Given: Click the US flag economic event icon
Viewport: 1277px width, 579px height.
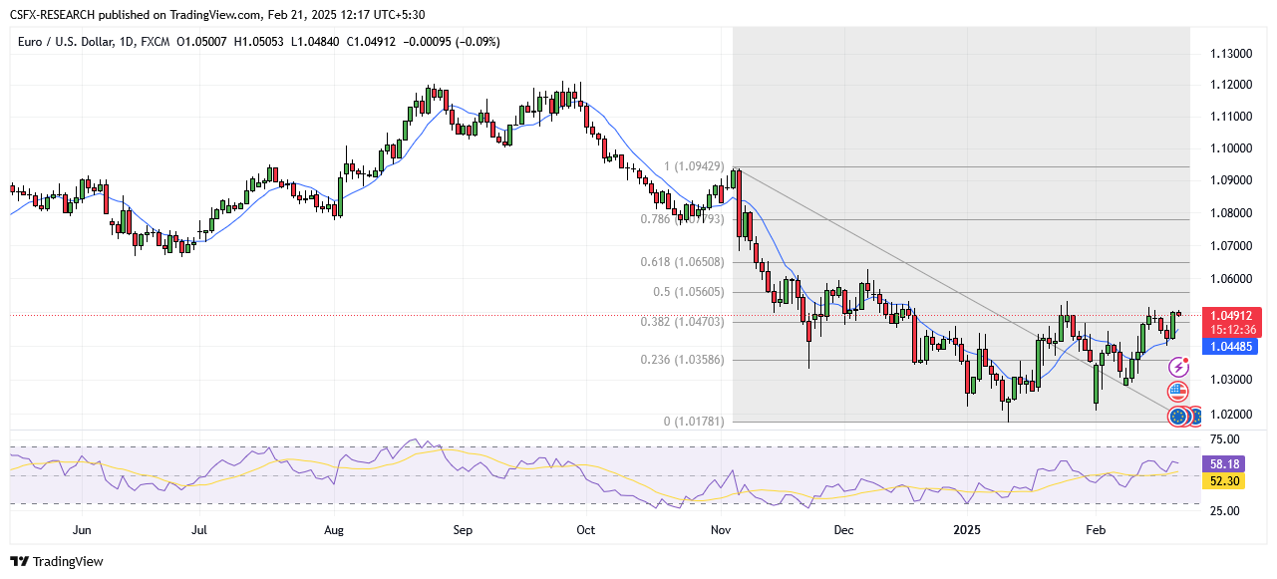Looking at the screenshot, I should click(x=1178, y=392).
